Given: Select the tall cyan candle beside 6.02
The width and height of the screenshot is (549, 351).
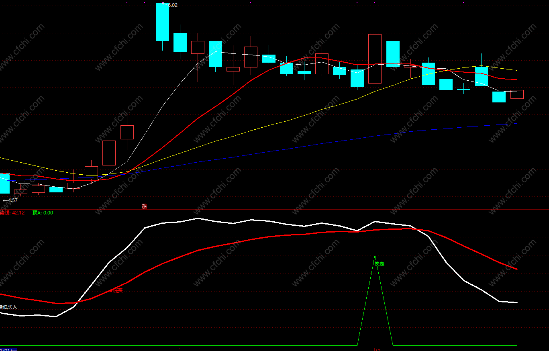Looking at the screenshot, I should (x=163, y=22).
